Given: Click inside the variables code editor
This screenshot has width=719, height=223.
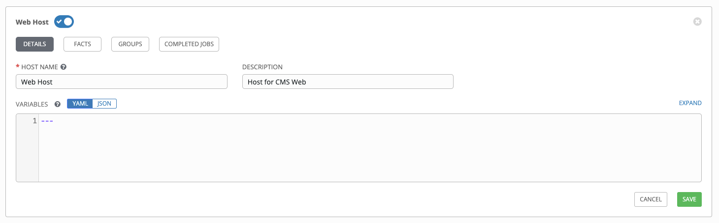Looking at the screenshot, I should point(369,152).
